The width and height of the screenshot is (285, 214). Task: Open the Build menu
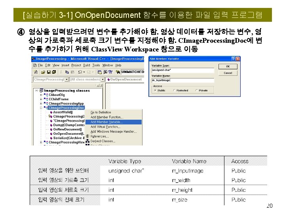pos(87,65)
